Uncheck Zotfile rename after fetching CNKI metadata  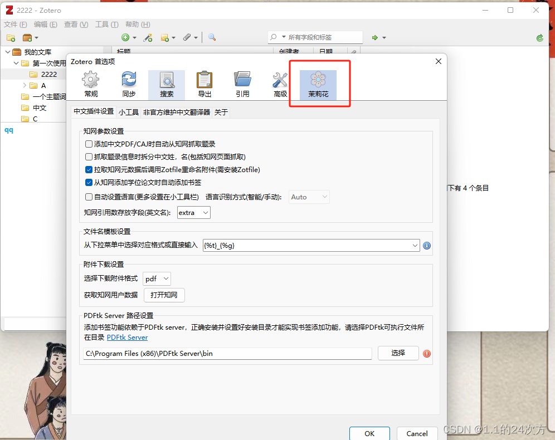tap(89, 170)
